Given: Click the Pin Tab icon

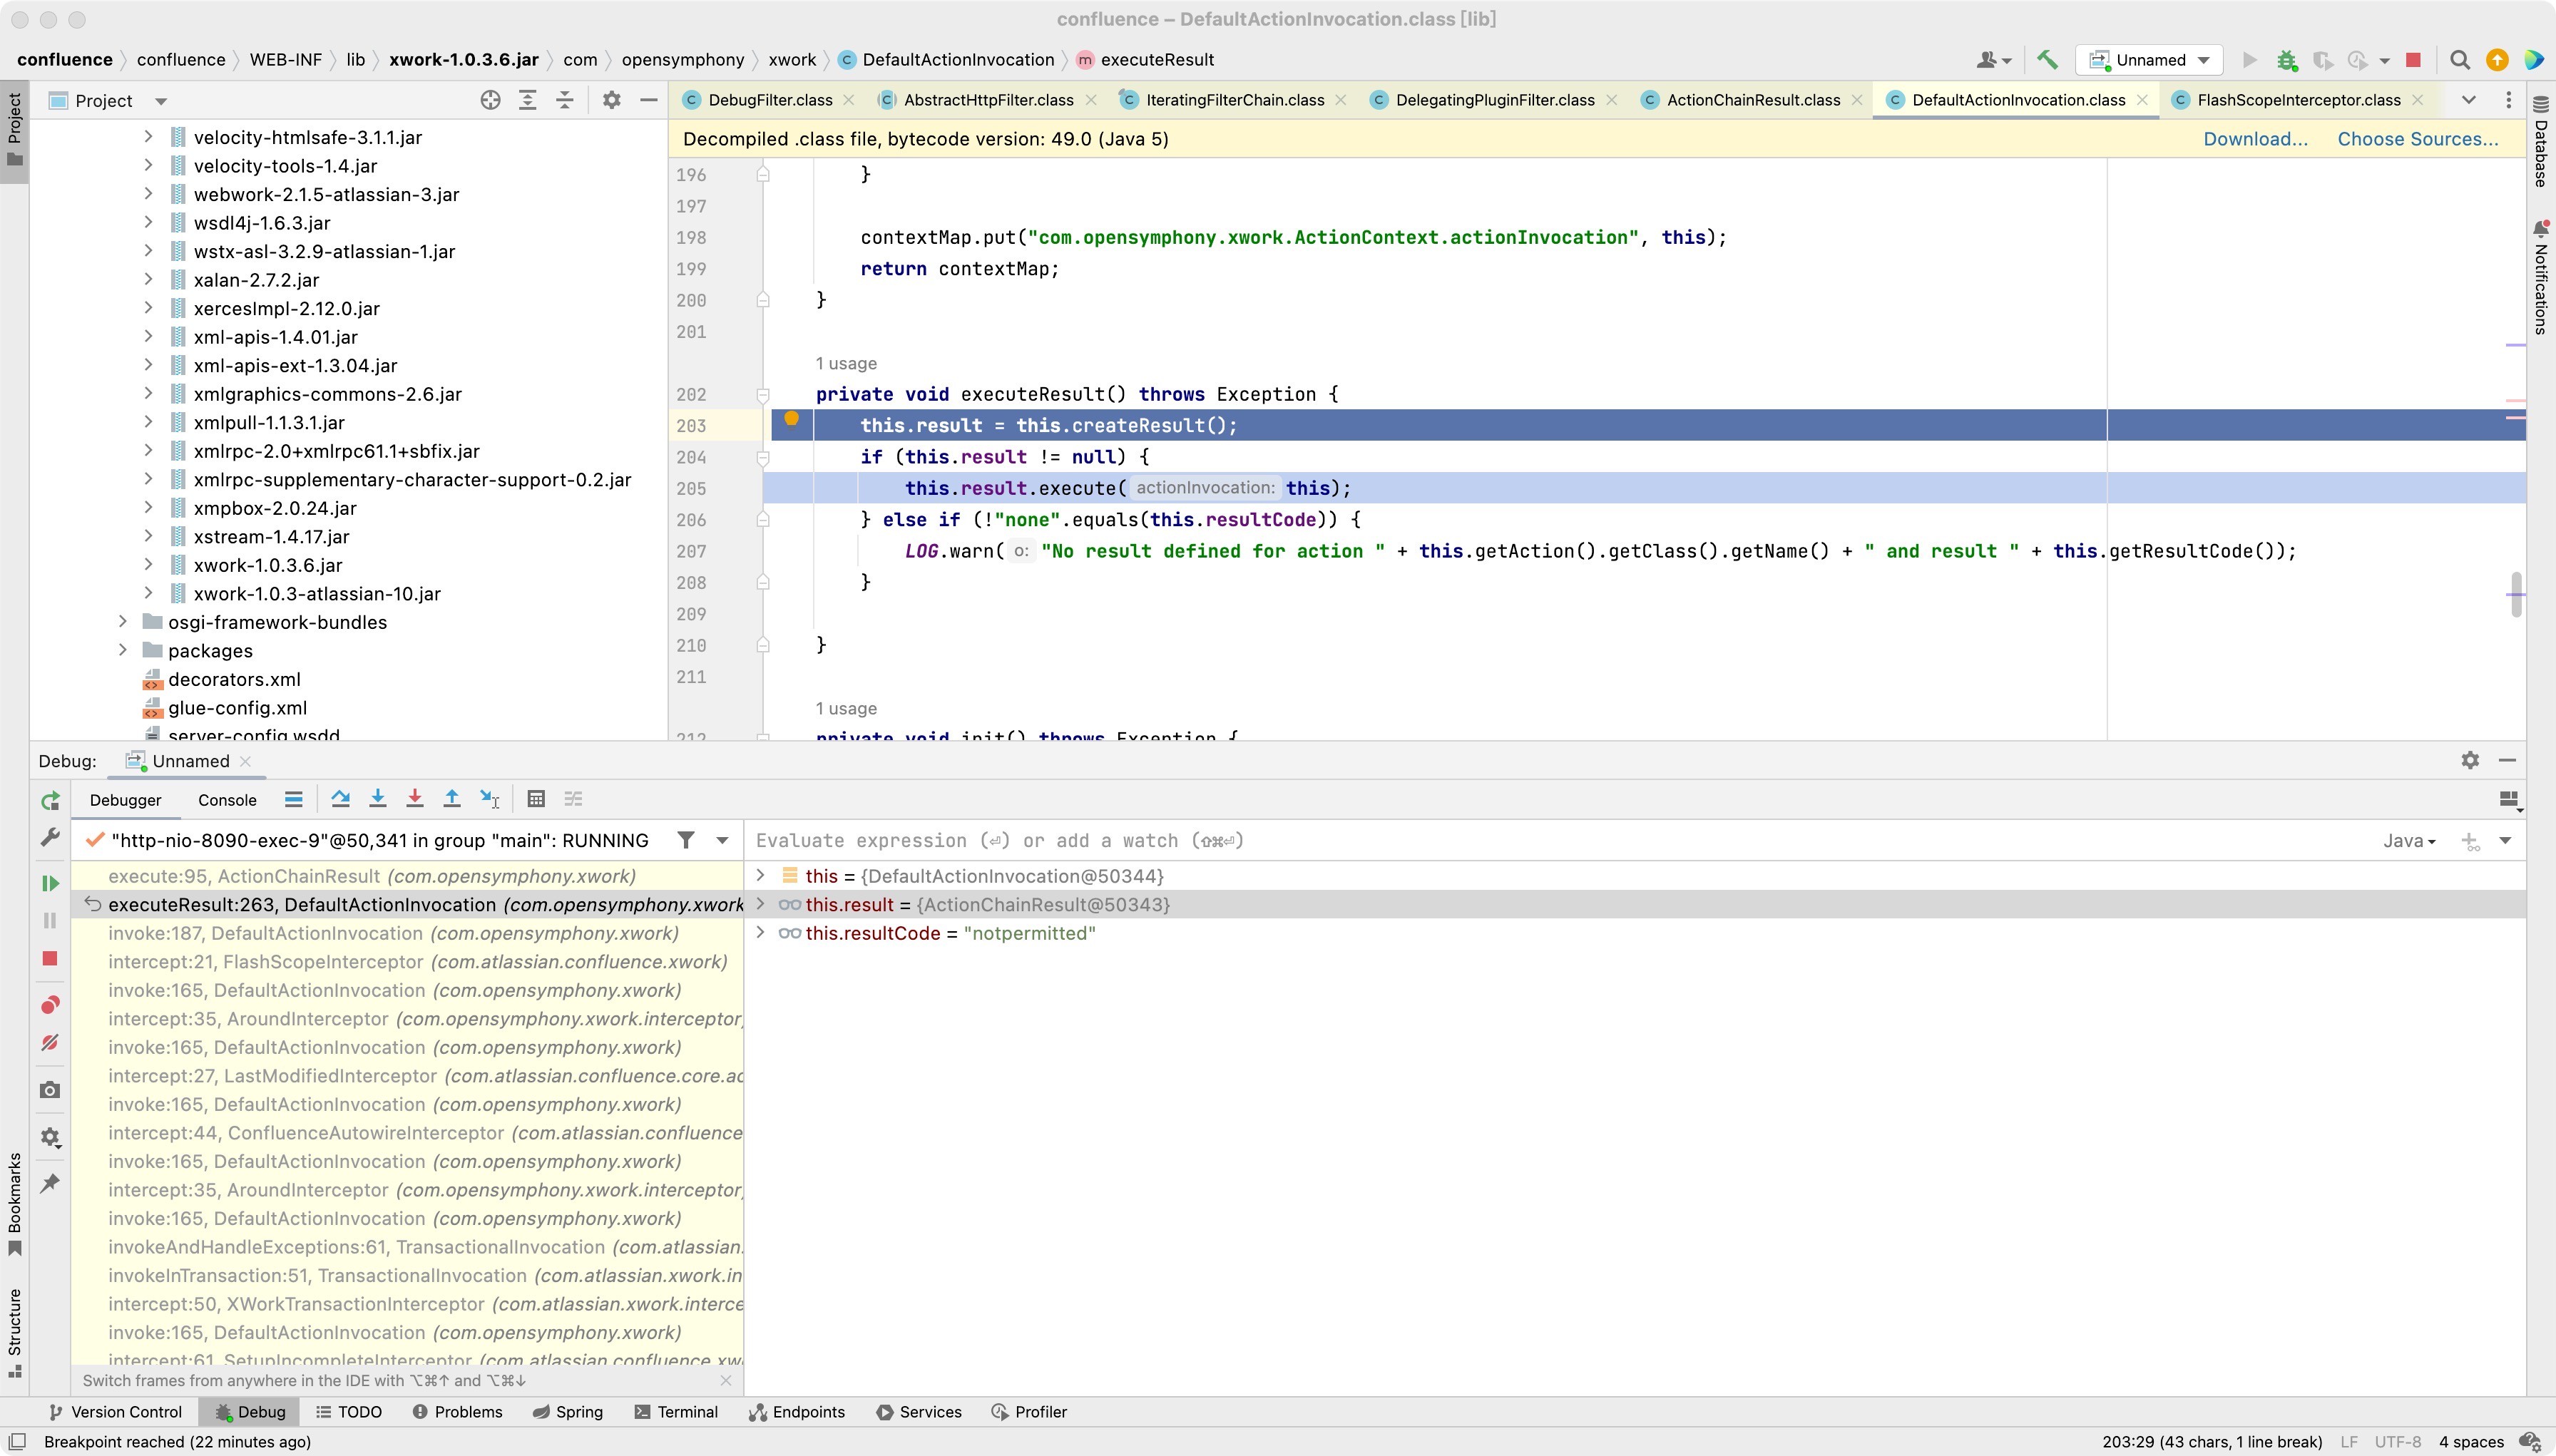Looking at the screenshot, I should click(50, 1184).
